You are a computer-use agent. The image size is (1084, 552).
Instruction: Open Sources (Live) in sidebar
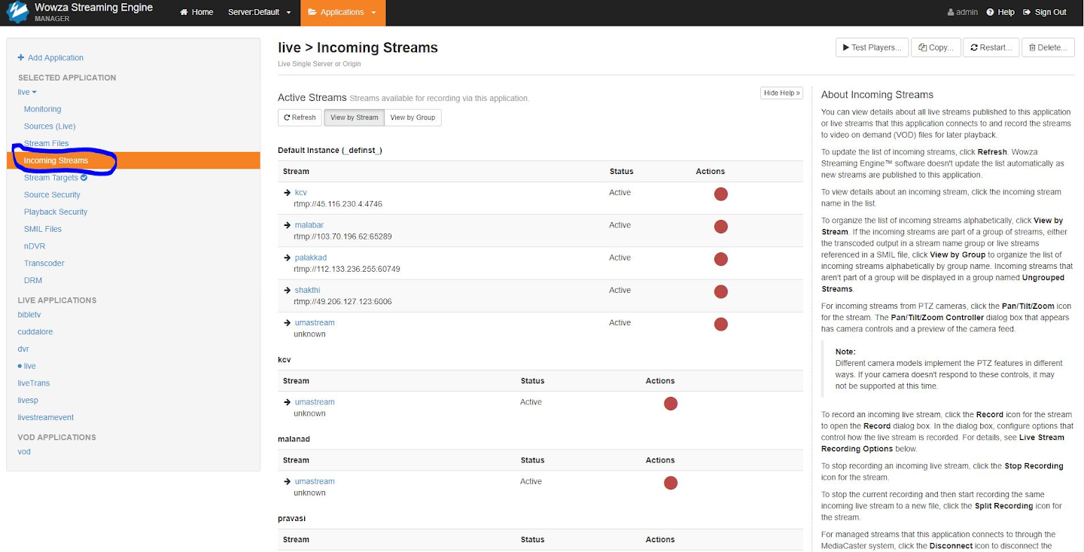point(50,127)
